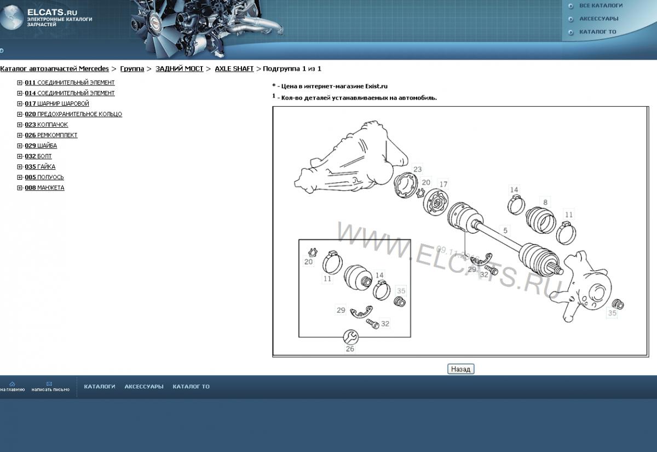Select part number 17 on diagram

click(x=443, y=184)
